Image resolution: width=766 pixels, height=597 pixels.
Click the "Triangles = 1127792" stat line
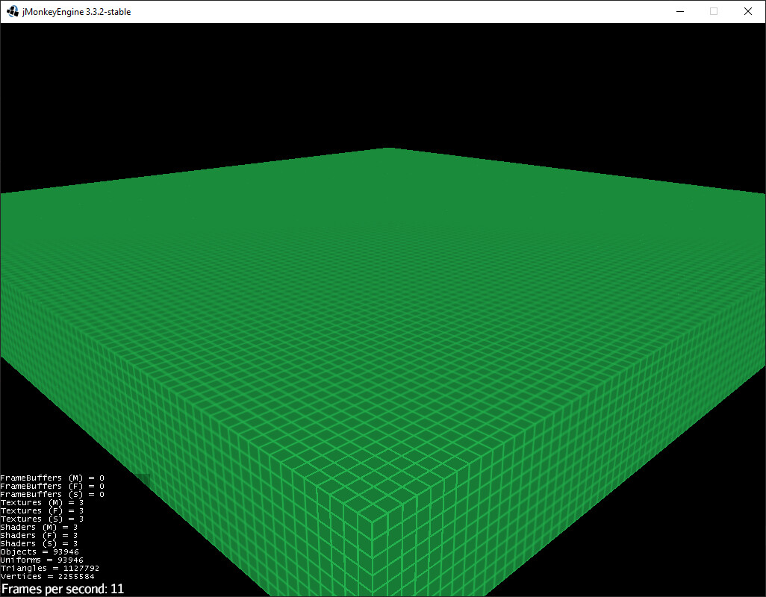click(50, 568)
